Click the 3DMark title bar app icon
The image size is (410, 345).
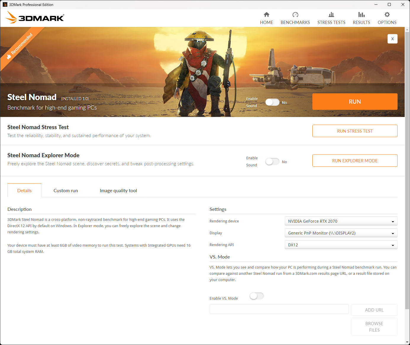coord(5,4)
